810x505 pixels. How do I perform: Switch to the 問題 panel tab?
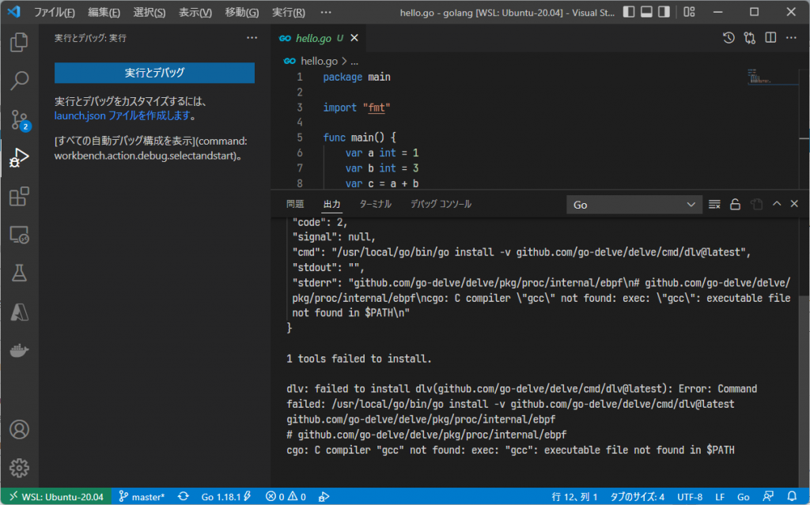(295, 205)
